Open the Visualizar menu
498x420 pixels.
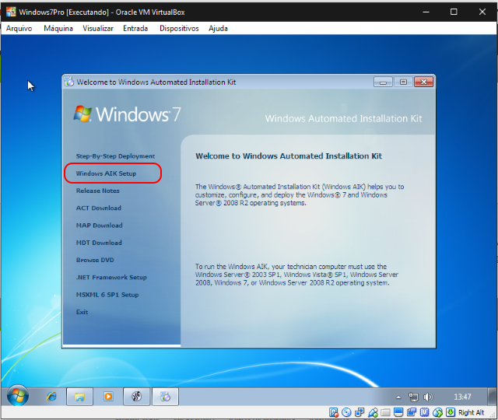[98, 28]
